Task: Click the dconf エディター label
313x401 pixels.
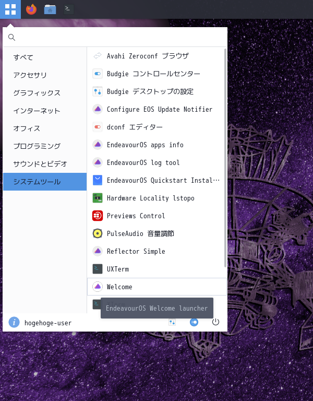Action: 135,127
